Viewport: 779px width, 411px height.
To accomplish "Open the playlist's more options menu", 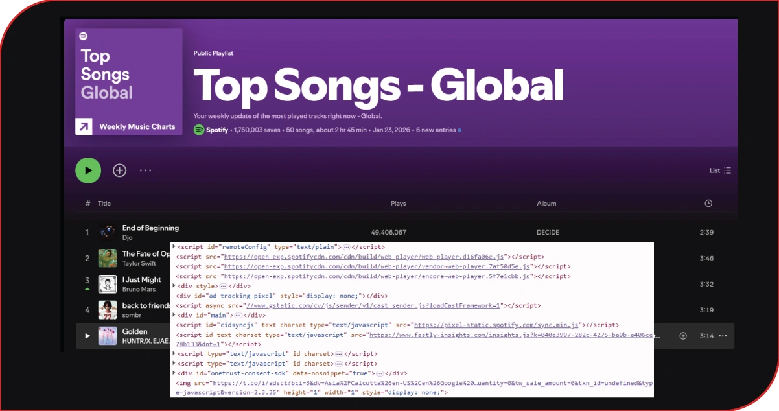I will (x=145, y=170).
